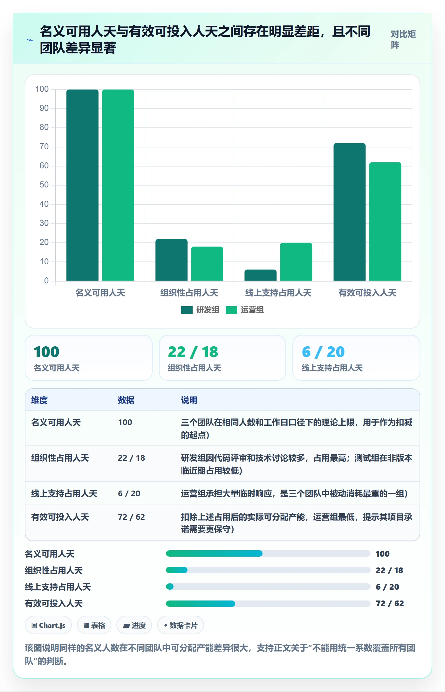Click the 有效可投入人天 table row label
Screen dimensions: 445x692
[60, 517]
